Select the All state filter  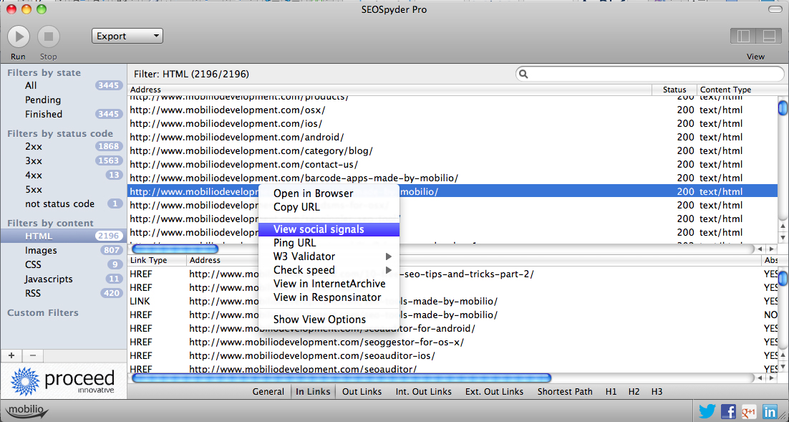[64, 85]
